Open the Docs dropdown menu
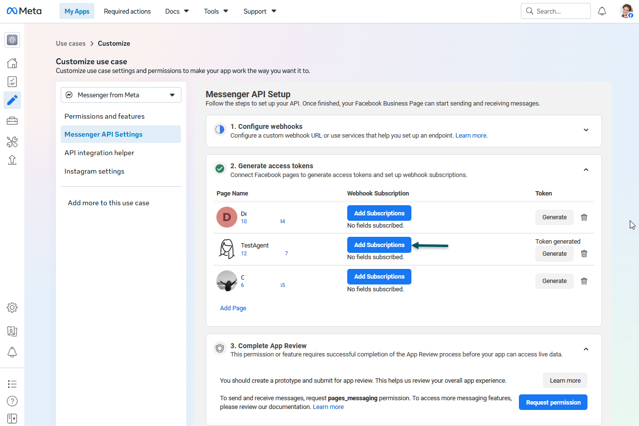Image resolution: width=639 pixels, height=426 pixels. pos(177,11)
